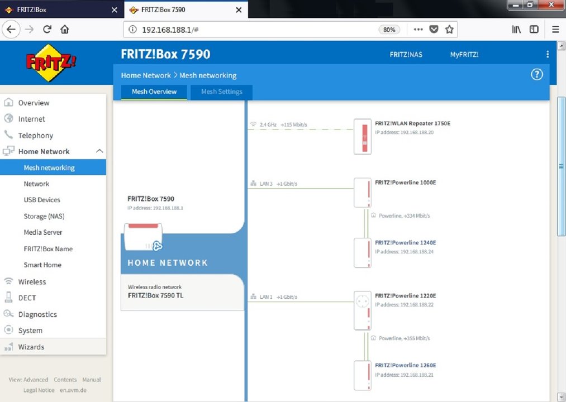Viewport: 566px width, 402px height.
Task: Select Mesh networking in the sidebar
Action: coord(53,167)
